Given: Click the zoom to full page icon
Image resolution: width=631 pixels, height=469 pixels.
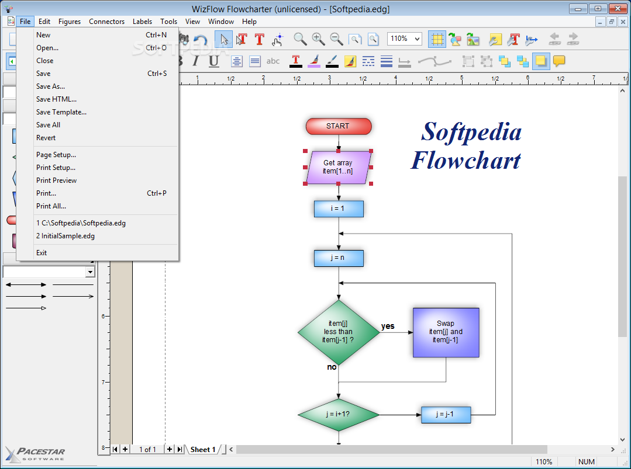Looking at the screenshot, I should tap(374, 39).
